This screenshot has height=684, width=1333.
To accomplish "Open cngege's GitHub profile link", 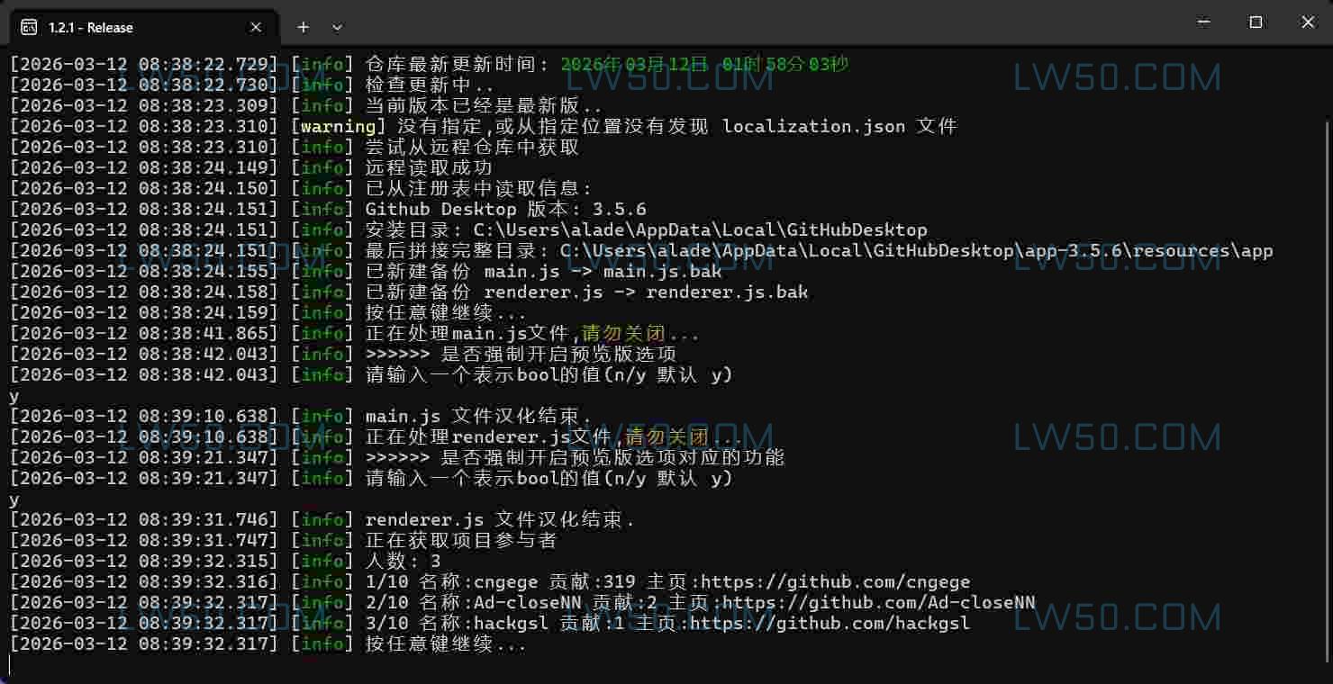I will pyautogui.click(x=838, y=581).
